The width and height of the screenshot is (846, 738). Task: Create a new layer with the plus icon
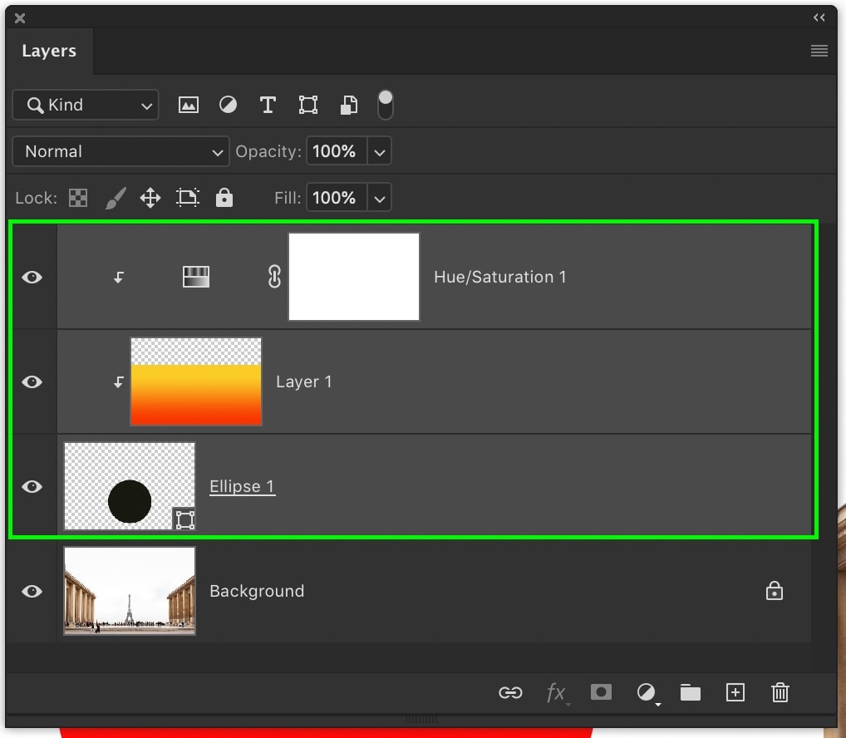735,692
